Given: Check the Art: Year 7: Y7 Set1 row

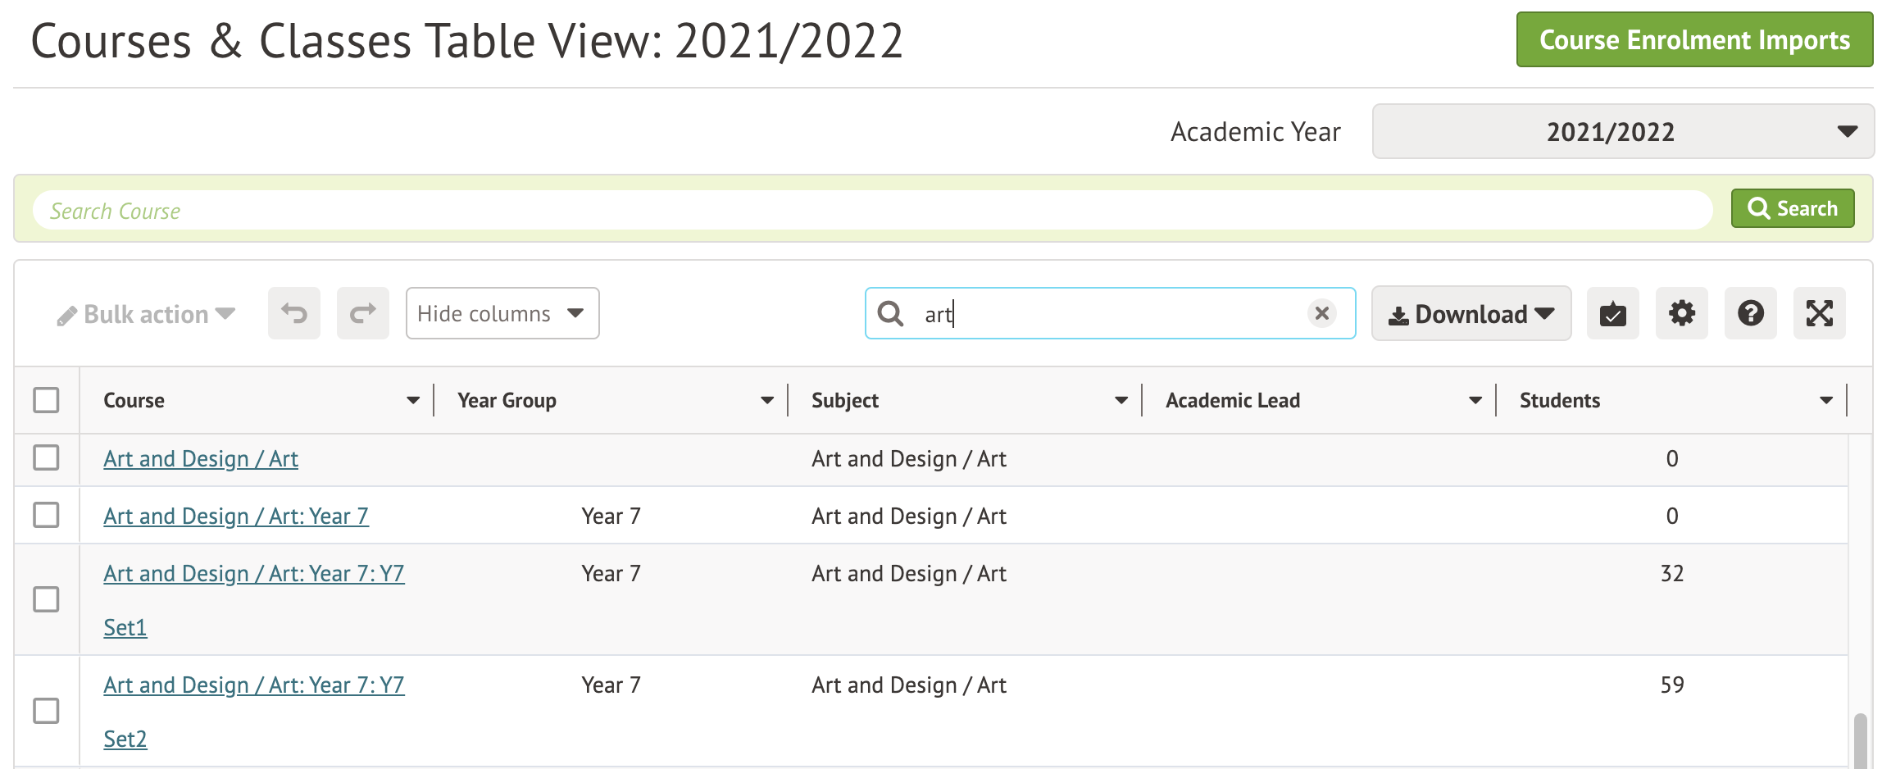Looking at the screenshot, I should (46, 599).
